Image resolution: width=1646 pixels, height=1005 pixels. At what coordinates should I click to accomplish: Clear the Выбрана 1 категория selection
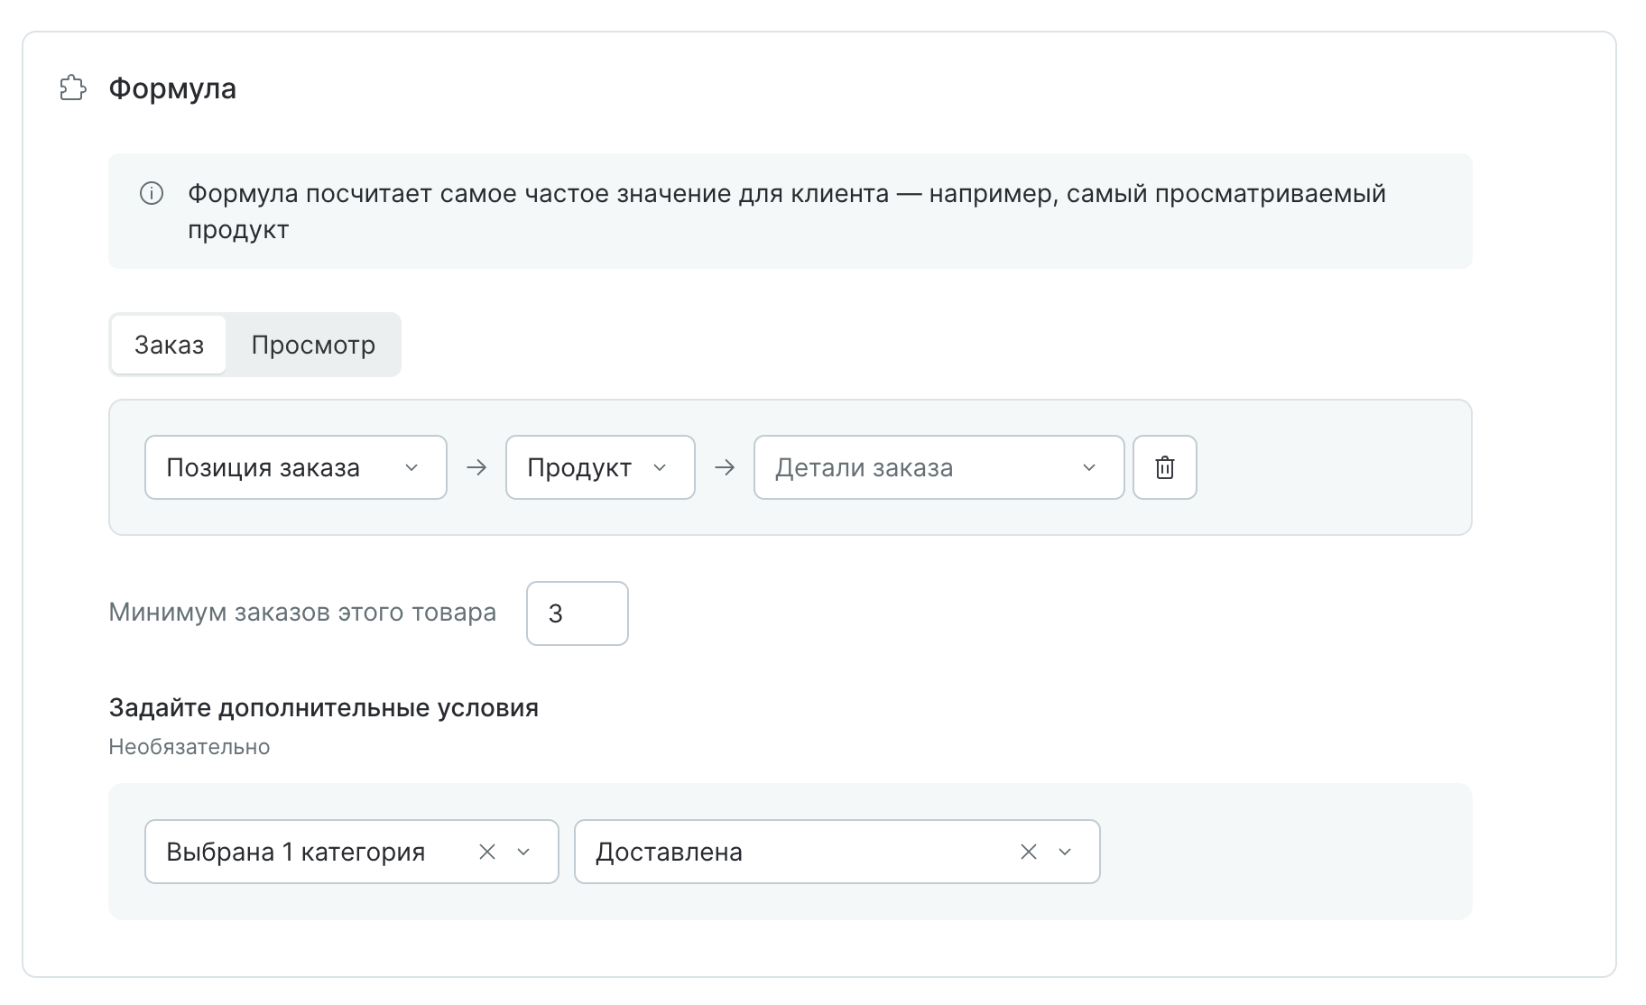487,852
